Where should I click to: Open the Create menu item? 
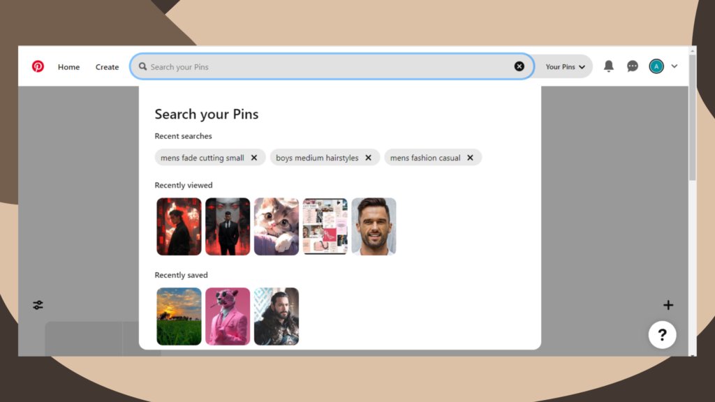tap(107, 67)
